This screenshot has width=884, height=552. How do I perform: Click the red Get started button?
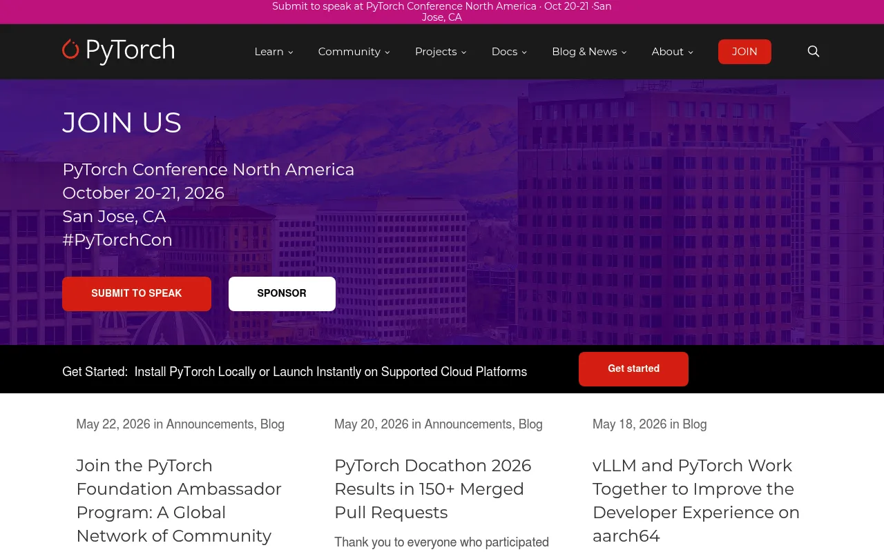click(x=633, y=369)
